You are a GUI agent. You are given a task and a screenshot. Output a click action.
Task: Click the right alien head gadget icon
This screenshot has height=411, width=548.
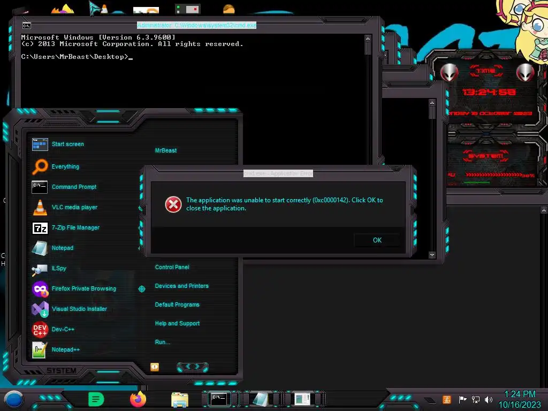coord(526,72)
